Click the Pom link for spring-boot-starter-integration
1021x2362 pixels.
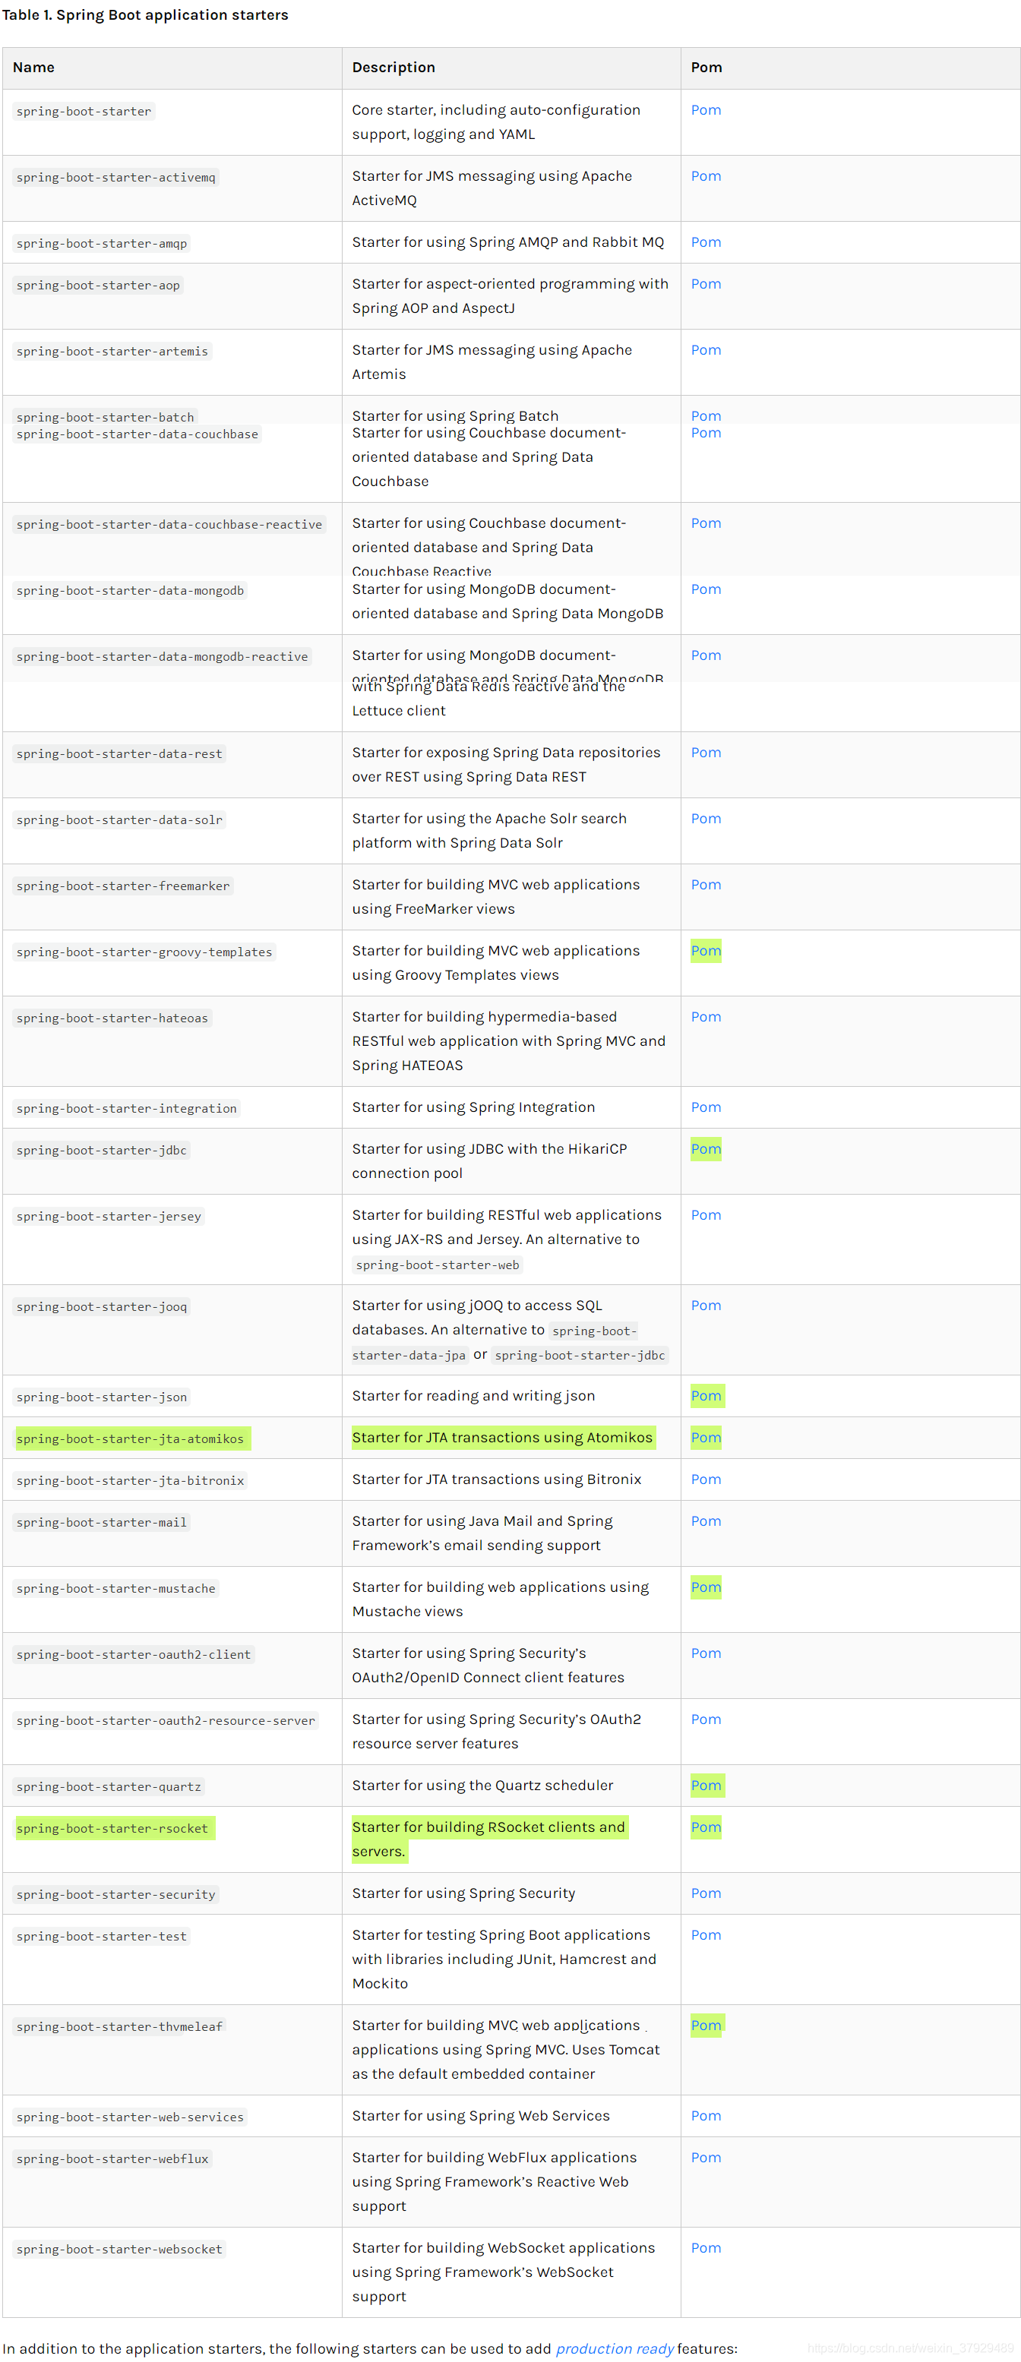tap(706, 1107)
